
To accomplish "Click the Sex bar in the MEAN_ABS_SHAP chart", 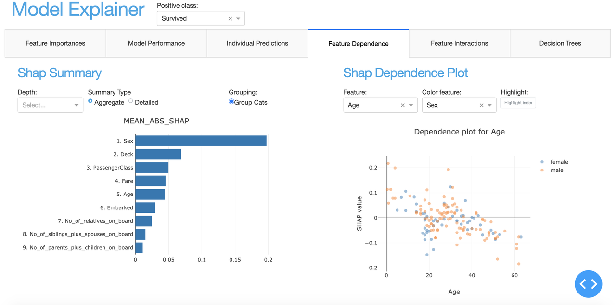I will pos(201,141).
